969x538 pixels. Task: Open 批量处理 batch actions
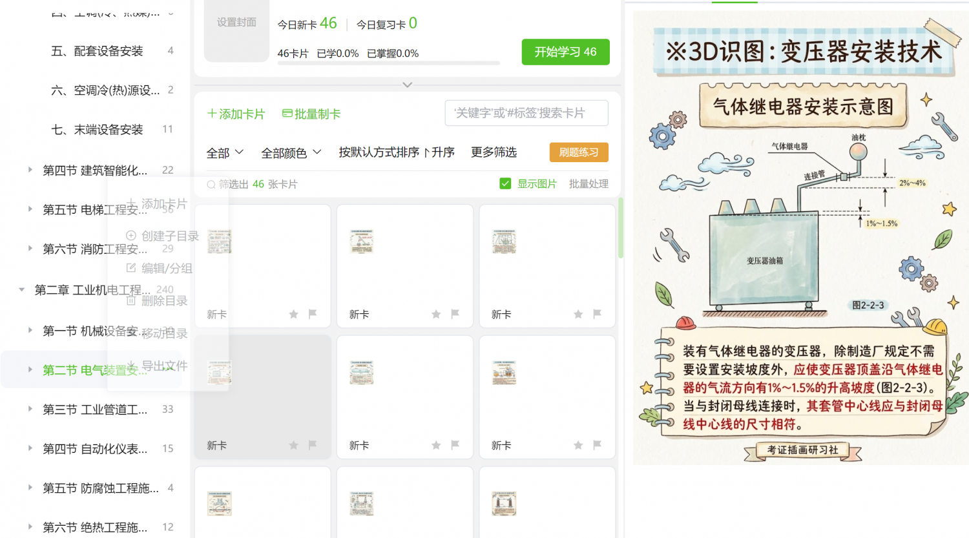(589, 184)
